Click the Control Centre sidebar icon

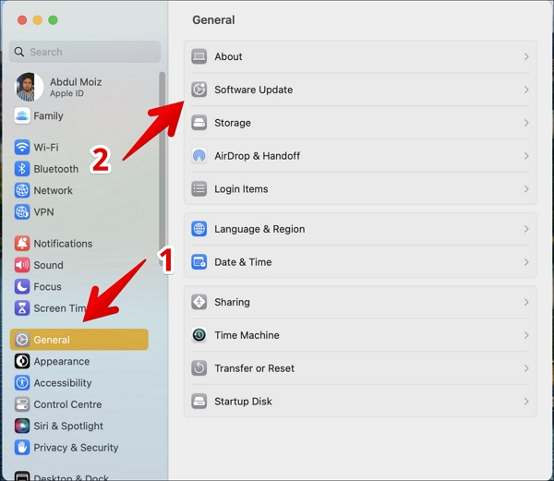tap(22, 404)
